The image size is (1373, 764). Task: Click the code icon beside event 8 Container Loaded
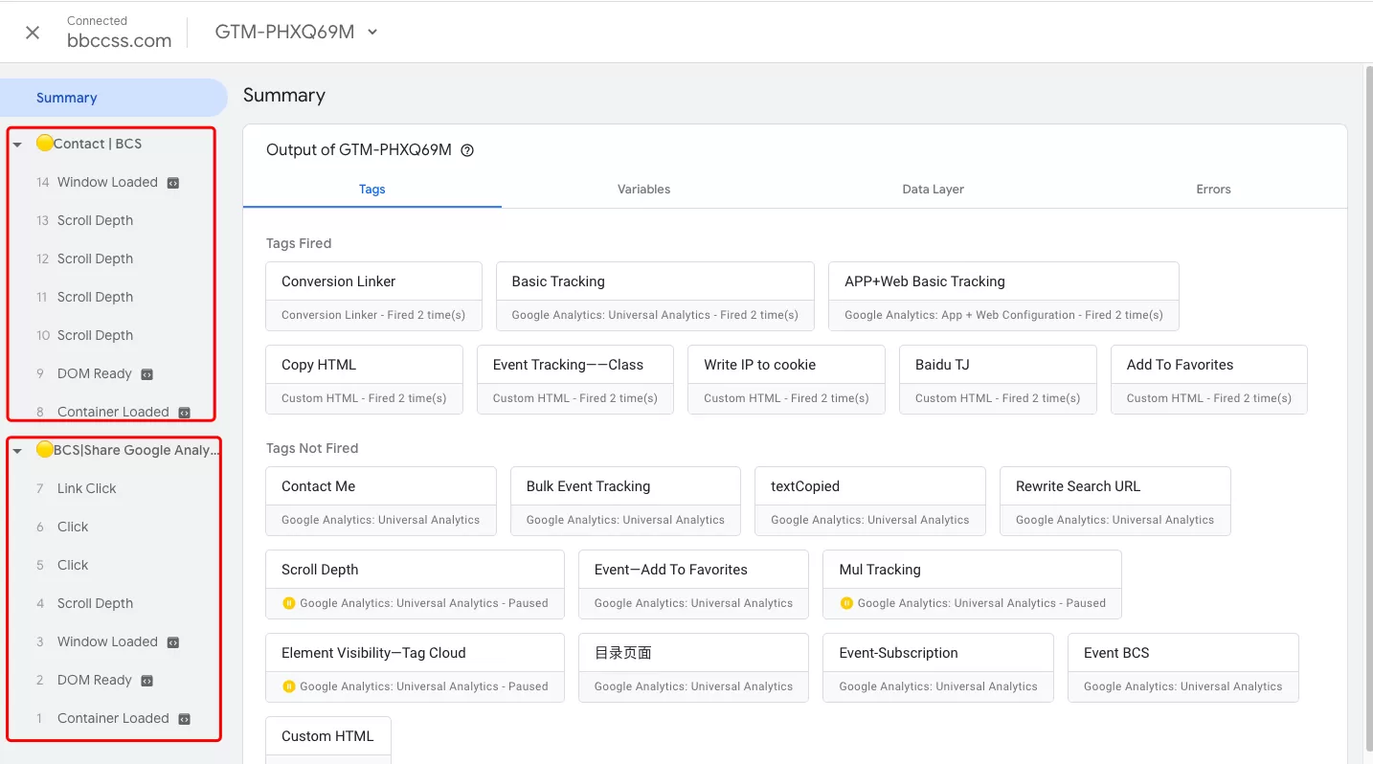(185, 413)
